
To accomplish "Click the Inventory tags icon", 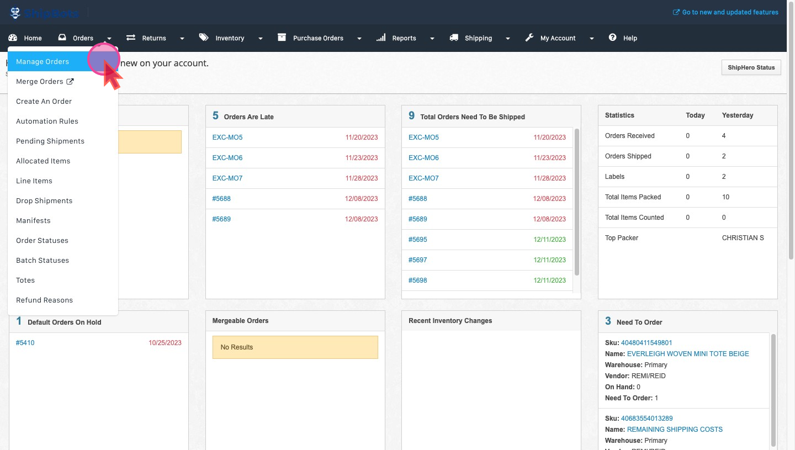I will point(204,38).
